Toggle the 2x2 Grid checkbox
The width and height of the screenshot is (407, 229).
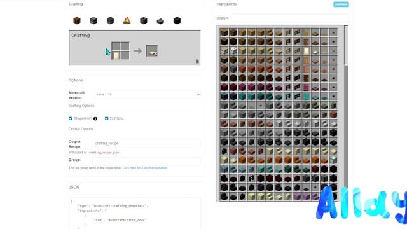coord(106,118)
